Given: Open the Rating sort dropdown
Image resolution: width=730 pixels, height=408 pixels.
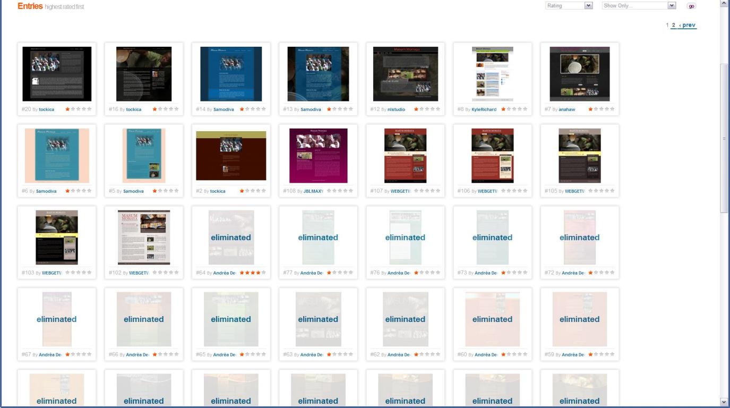Looking at the screenshot, I should pyautogui.click(x=569, y=6).
